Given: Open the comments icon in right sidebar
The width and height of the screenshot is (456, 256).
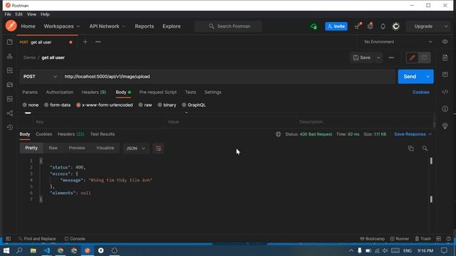Looking at the screenshot, I should click(x=445, y=75).
